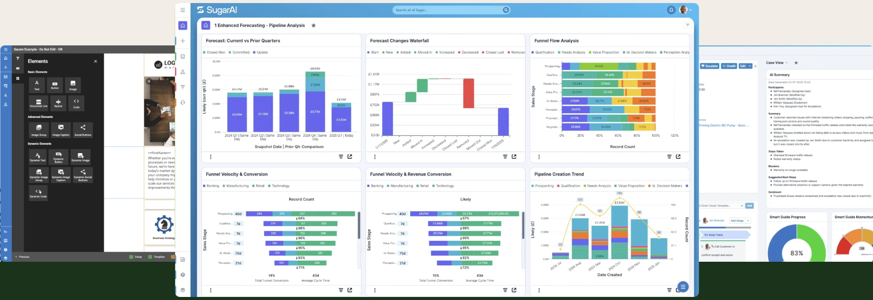This screenshot has width=873, height=300.
Task: Close the Elements panel
Action: [96, 61]
